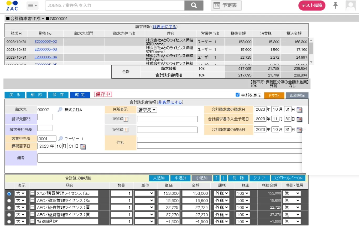Hide 請求情報 via 非表示にする link
The width and height of the screenshot is (359, 252).
164,27
